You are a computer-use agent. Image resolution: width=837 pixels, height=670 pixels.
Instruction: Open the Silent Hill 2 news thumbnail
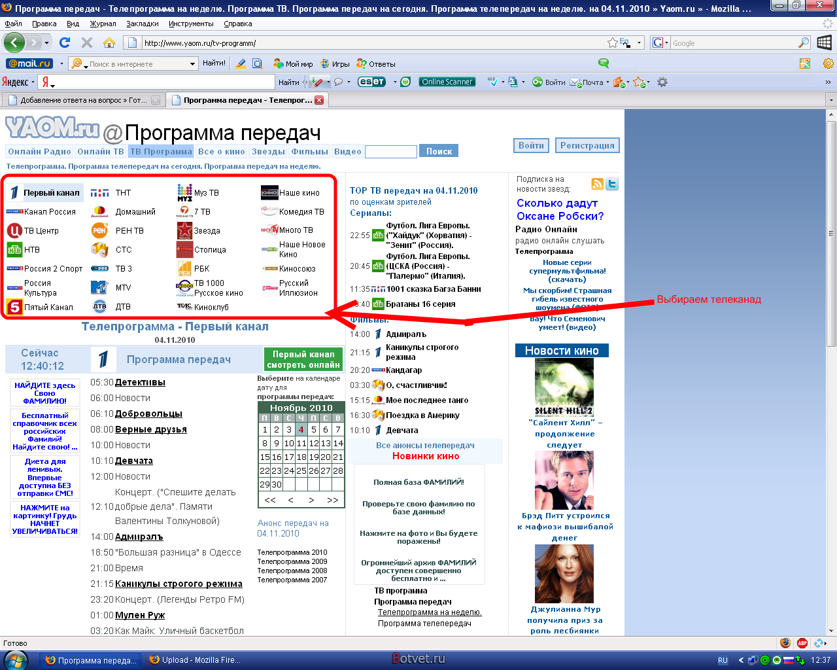tap(564, 387)
